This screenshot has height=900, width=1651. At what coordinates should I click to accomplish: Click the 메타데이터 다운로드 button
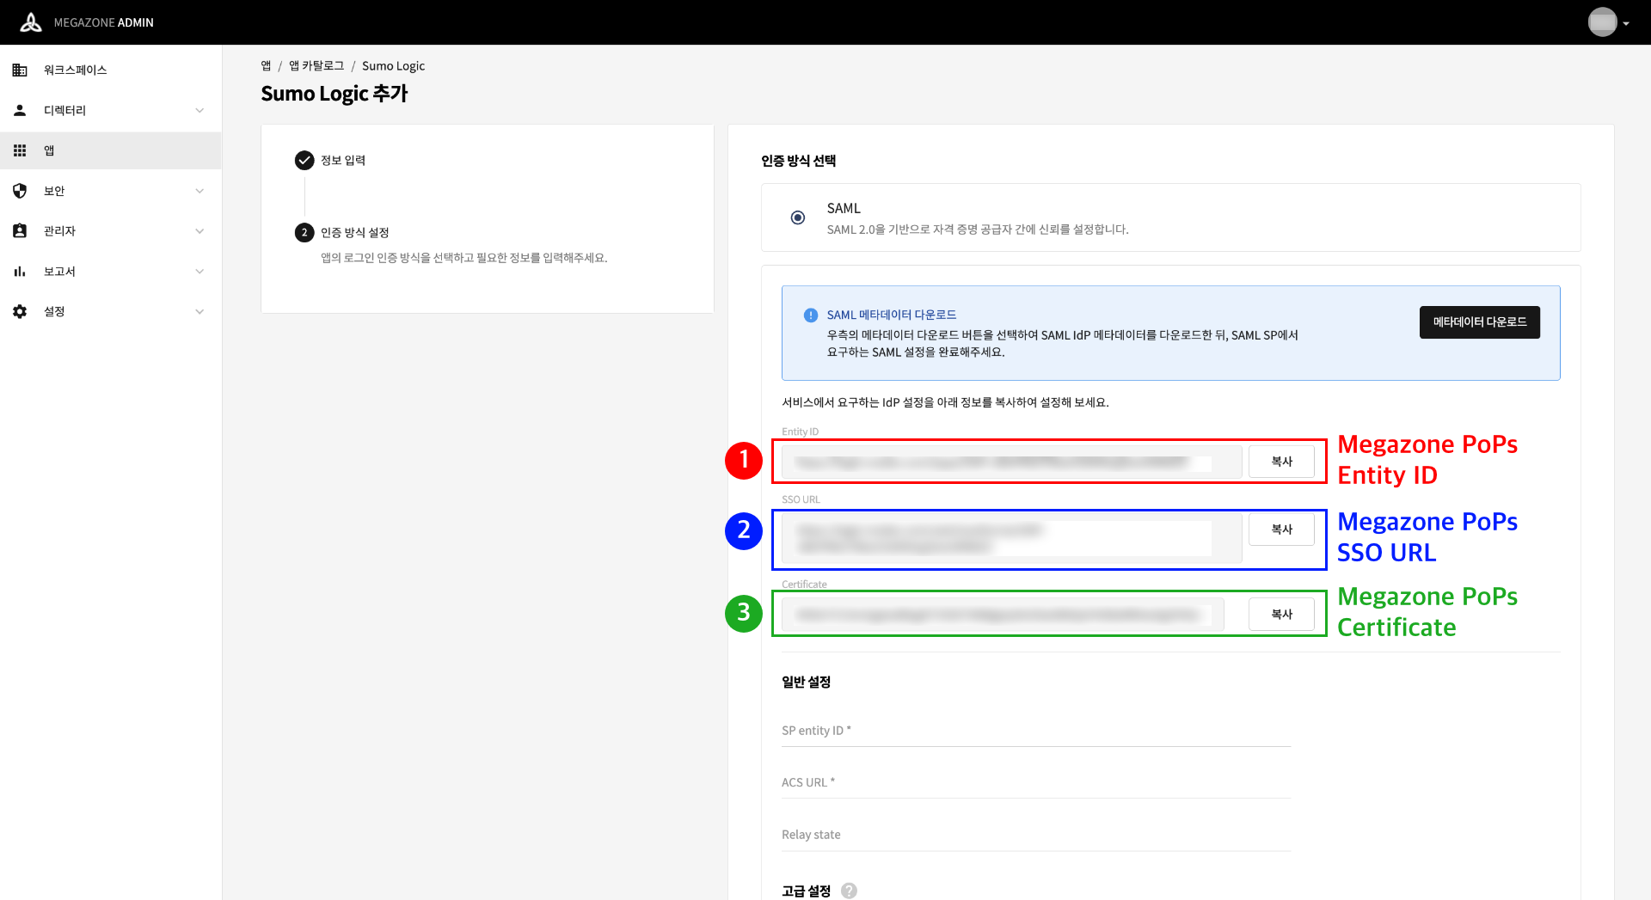point(1479,322)
